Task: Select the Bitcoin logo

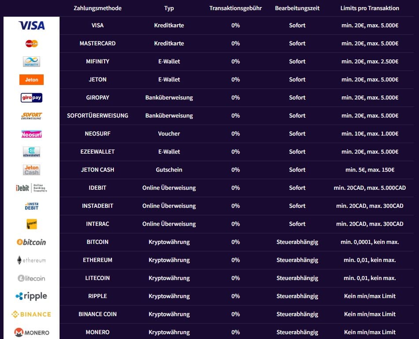Action: pos(31,242)
